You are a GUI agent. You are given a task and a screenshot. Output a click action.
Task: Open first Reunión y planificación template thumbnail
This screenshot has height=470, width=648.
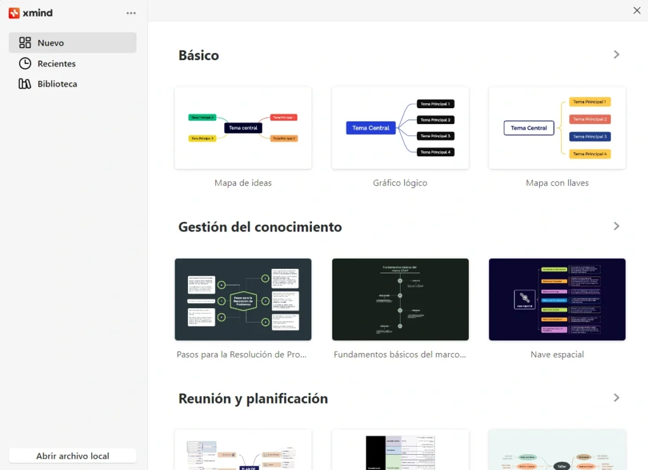243,450
